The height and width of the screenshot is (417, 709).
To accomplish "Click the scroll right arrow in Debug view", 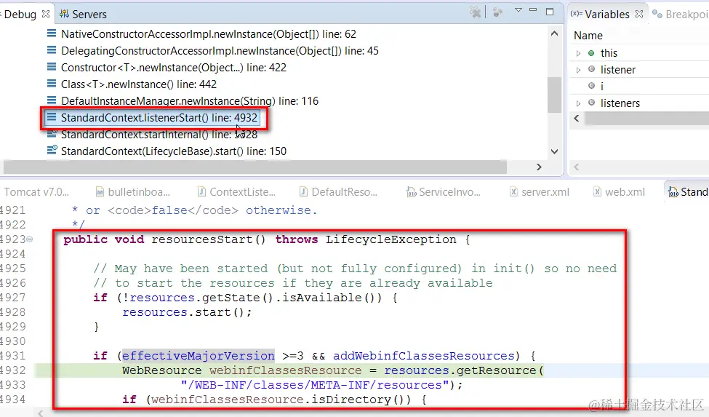I will click(539, 167).
